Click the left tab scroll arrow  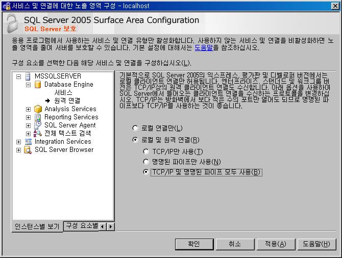[x=103, y=226]
